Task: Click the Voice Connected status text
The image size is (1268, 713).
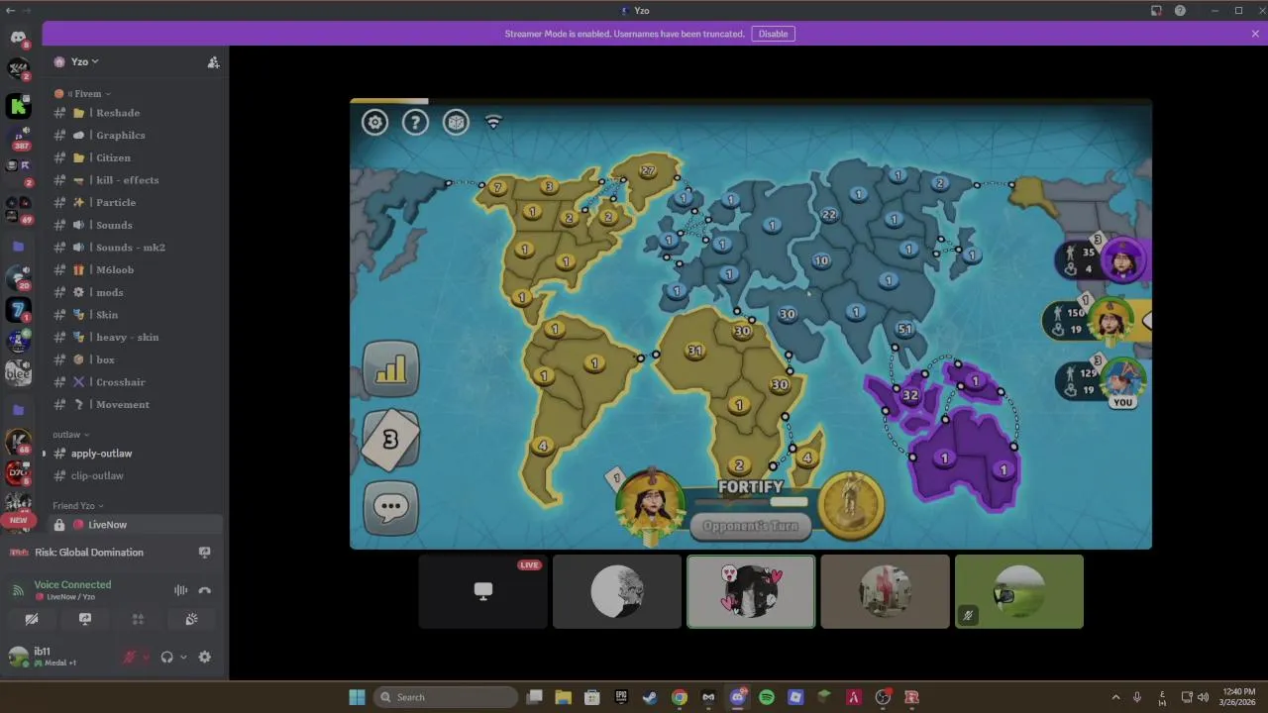Action: tap(72, 584)
